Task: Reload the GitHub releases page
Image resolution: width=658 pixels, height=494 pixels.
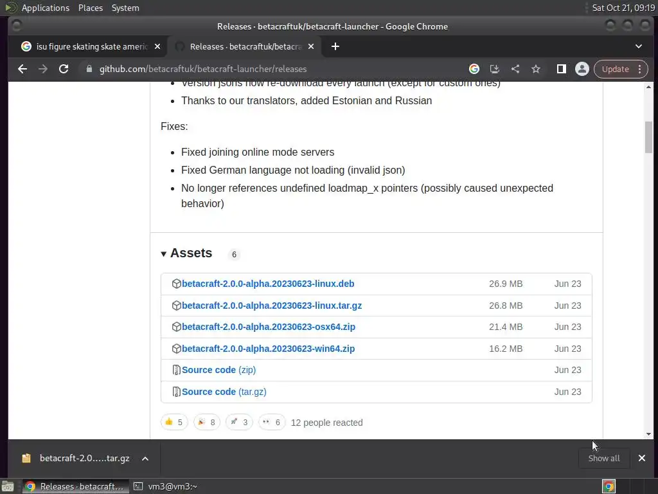Action: click(x=64, y=69)
